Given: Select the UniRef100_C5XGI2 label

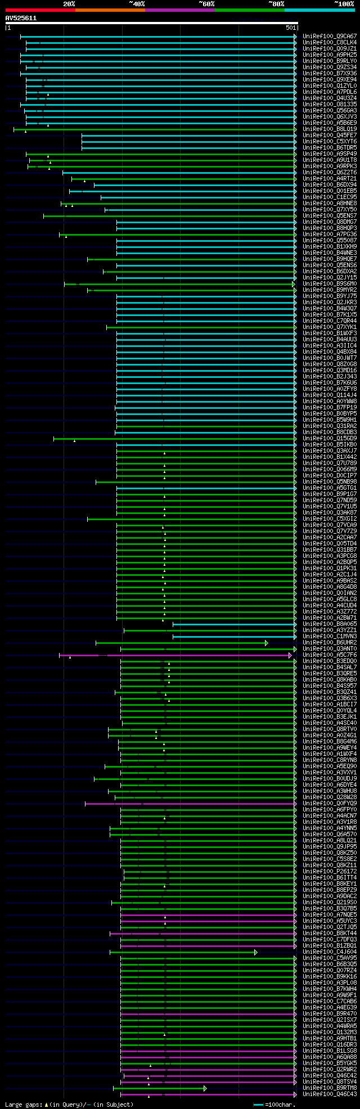Looking at the screenshot, I should click(330, 519).
